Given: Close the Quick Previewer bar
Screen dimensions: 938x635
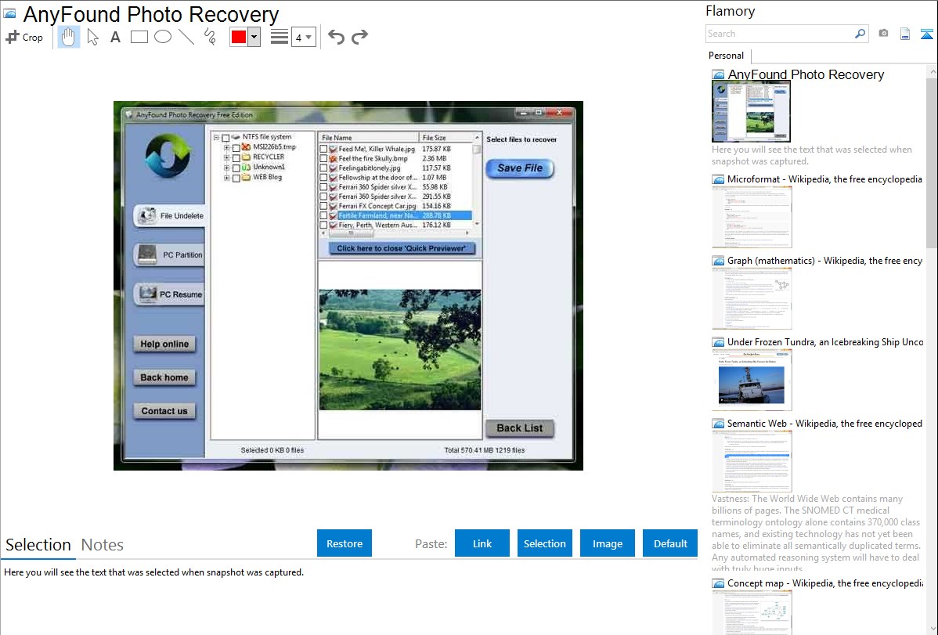Looking at the screenshot, I should [402, 248].
